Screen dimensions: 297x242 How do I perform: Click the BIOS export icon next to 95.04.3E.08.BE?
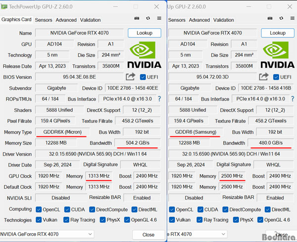click(131, 77)
